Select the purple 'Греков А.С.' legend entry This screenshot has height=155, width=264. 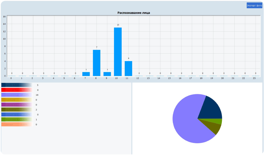coord(16,105)
